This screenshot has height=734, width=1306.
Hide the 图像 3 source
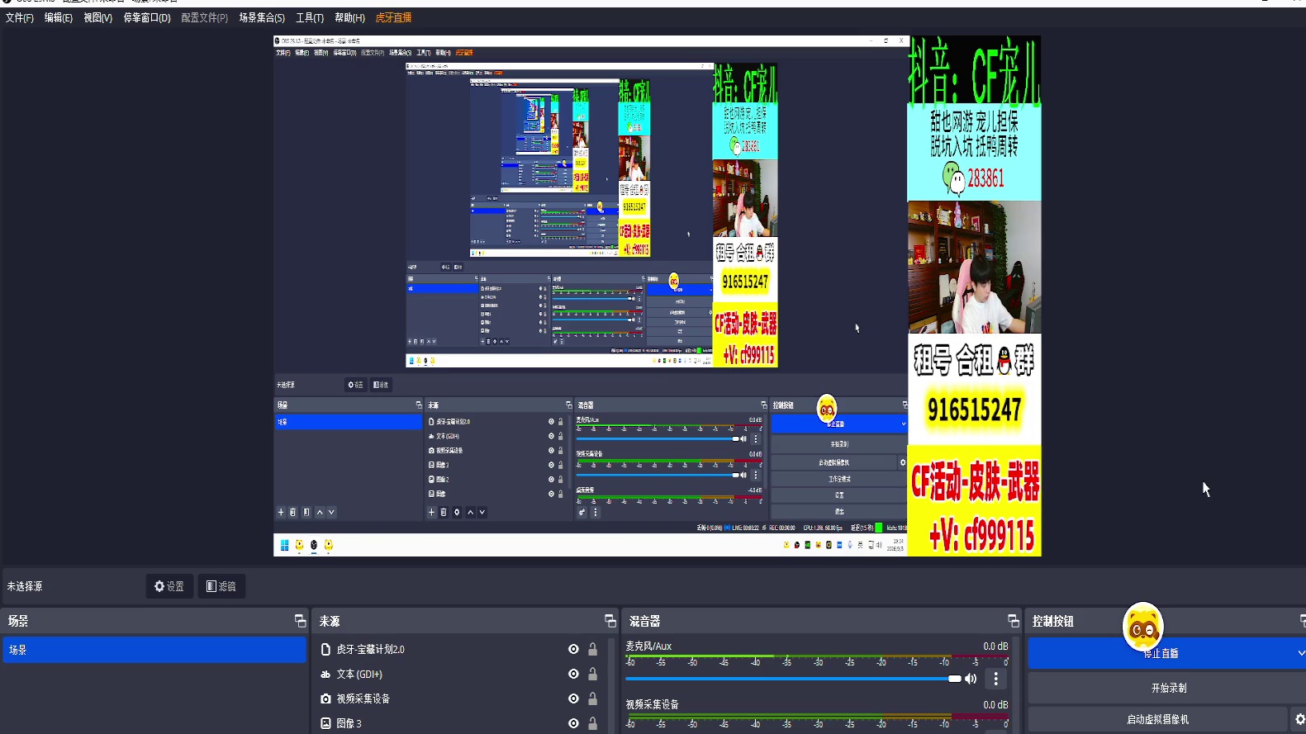coord(573,723)
